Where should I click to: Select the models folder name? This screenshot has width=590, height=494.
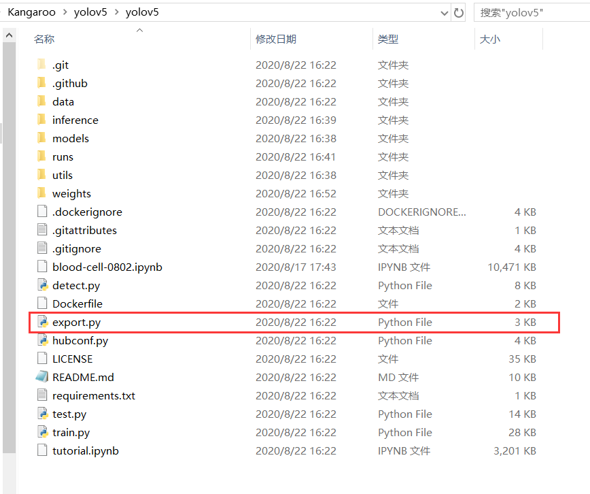coord(71,139)
